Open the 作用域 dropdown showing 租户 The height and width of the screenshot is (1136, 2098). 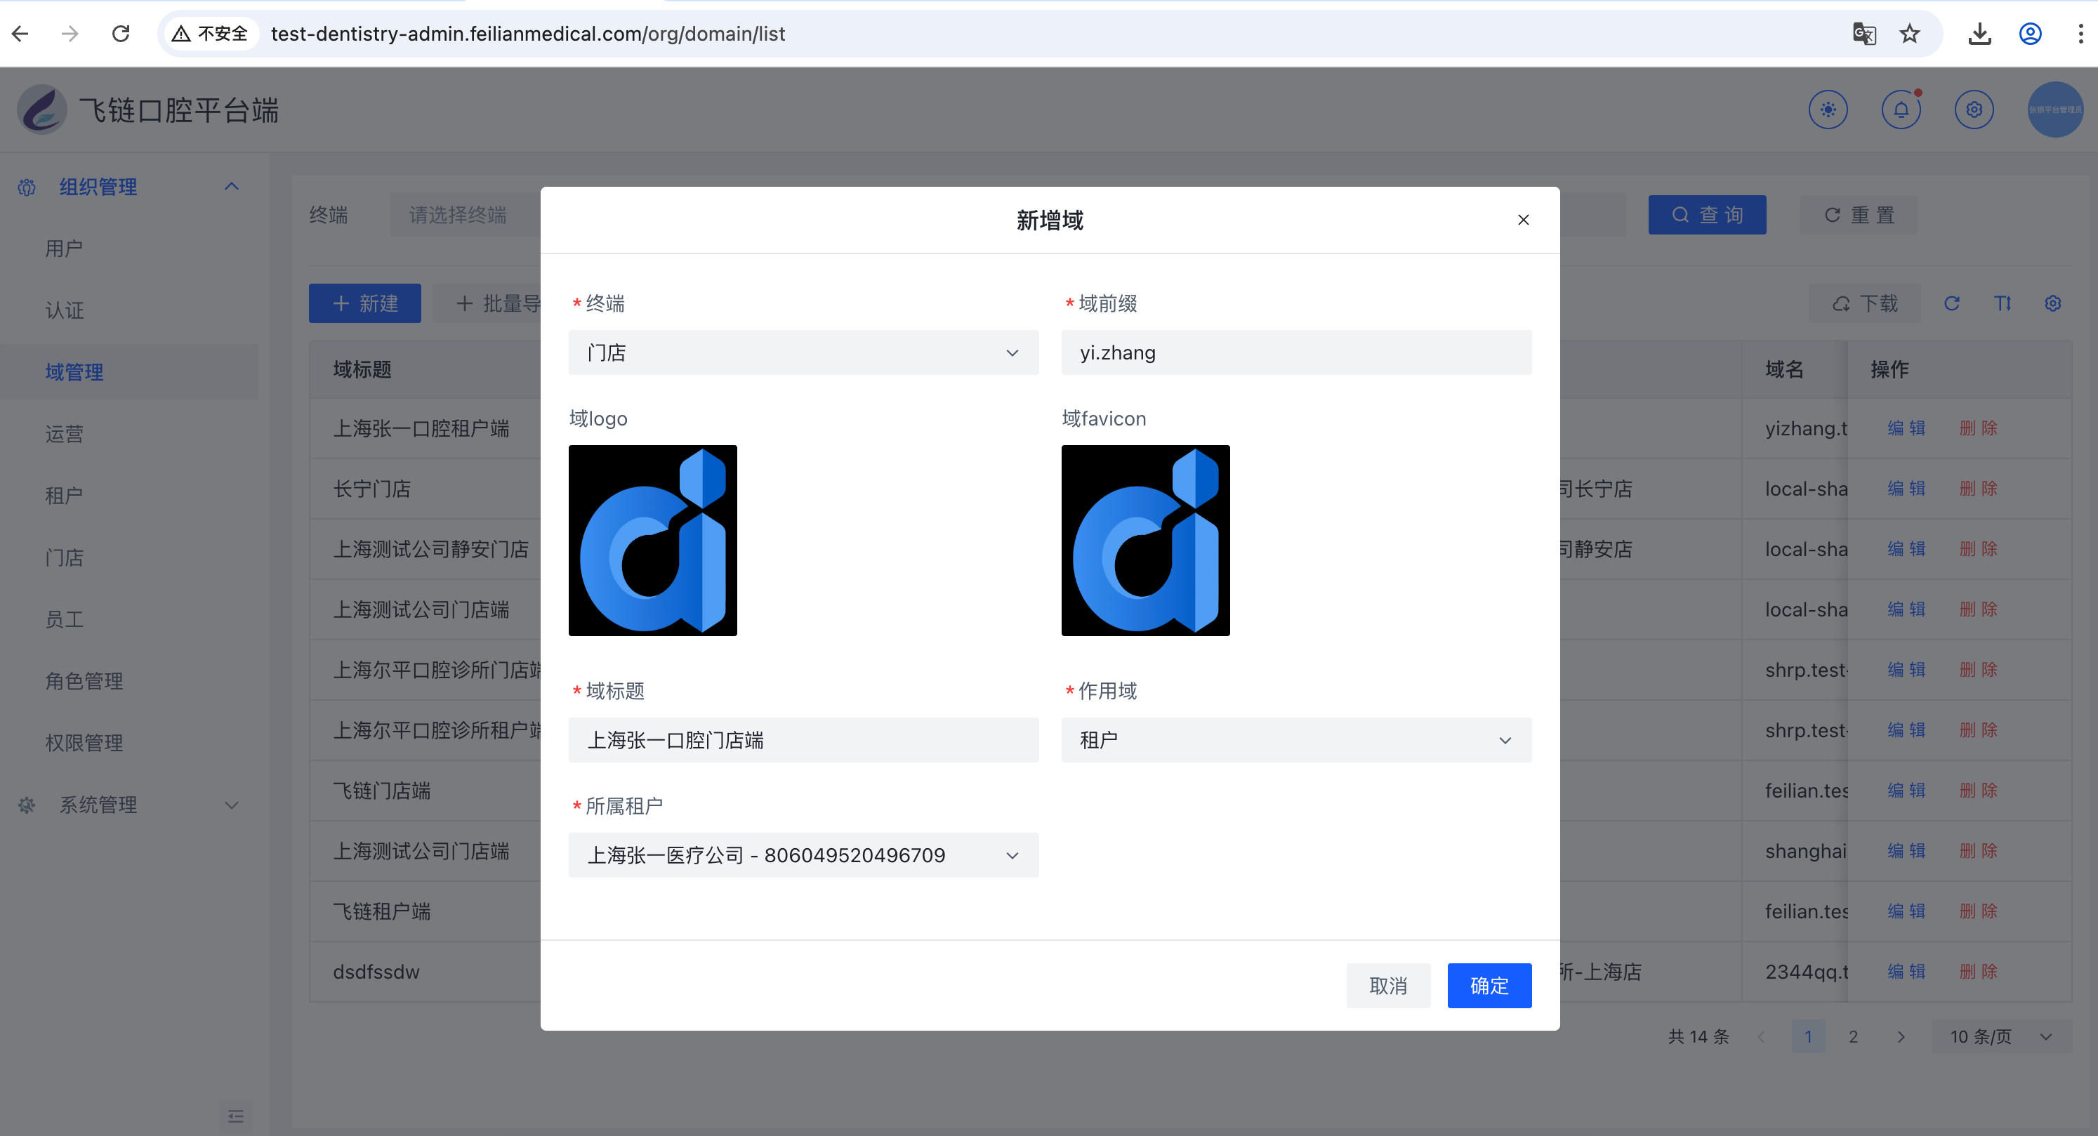pos(1295,740)
